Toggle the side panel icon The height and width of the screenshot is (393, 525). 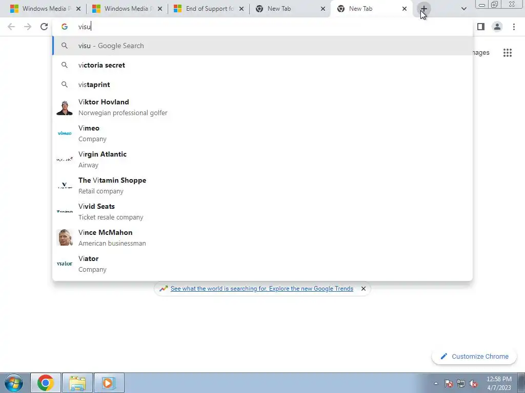(481, 27)
